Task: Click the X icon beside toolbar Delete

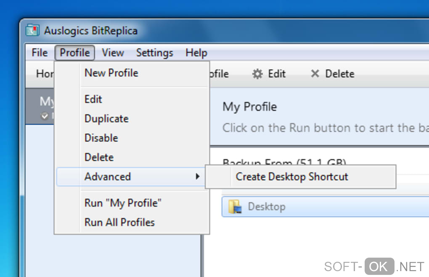Action: tap(315, 74)
